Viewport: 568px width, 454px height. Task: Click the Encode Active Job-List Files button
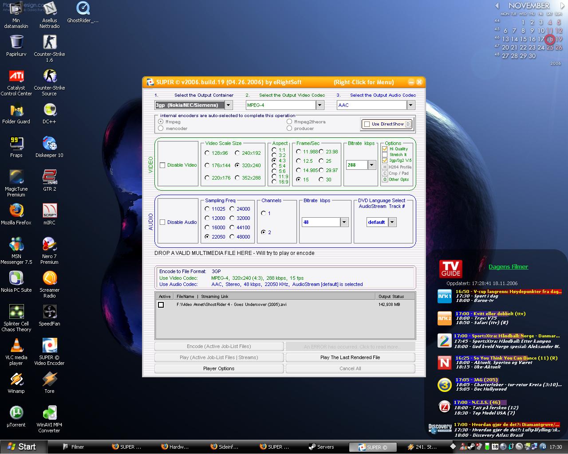point(219,346)
